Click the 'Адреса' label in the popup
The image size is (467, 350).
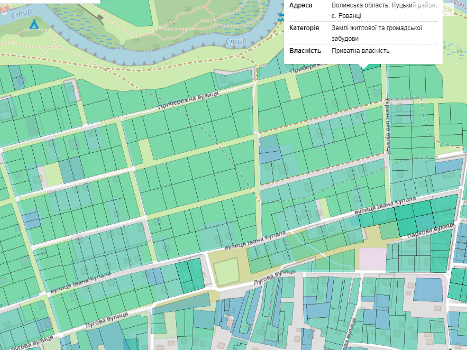(301, 5)
